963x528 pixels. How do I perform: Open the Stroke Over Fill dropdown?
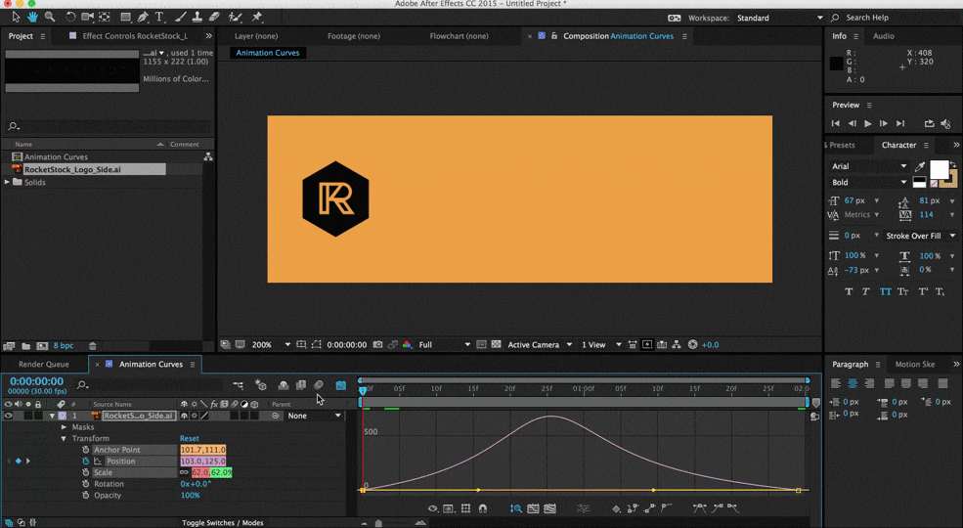pyautogui.click(x=919, y=236)
